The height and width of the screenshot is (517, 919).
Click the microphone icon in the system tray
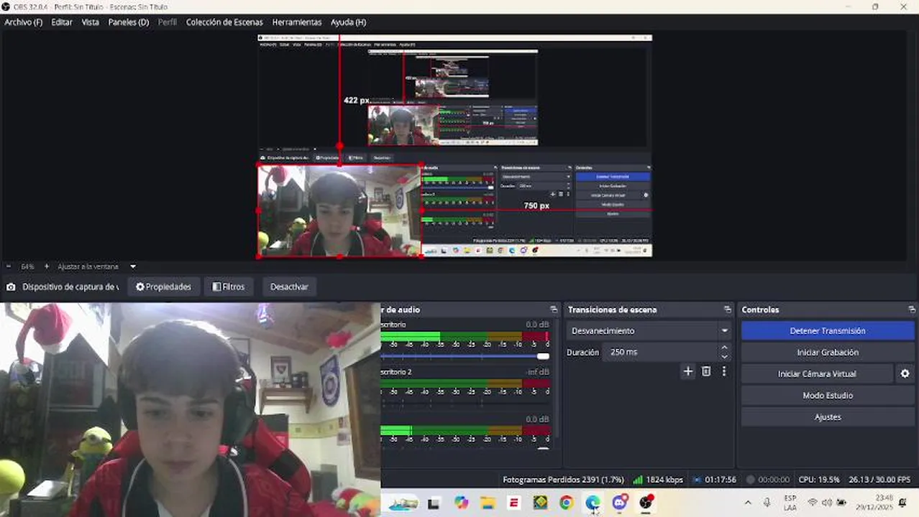767,503
